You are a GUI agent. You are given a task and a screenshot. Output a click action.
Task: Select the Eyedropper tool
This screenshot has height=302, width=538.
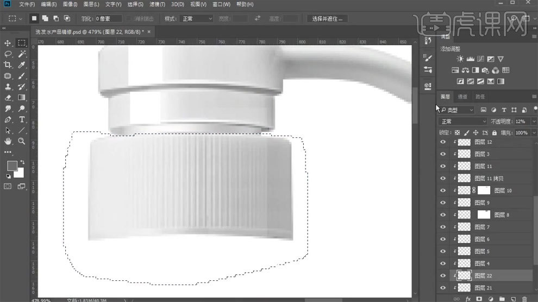[22, 65]
